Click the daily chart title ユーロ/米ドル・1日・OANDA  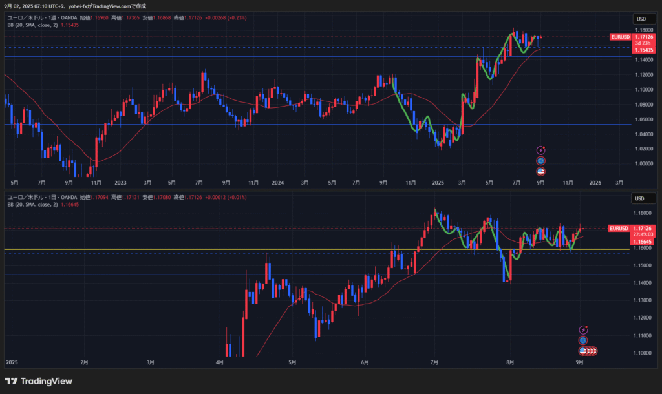click(42, 198)
